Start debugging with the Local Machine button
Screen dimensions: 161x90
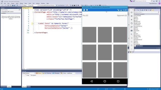61,5
